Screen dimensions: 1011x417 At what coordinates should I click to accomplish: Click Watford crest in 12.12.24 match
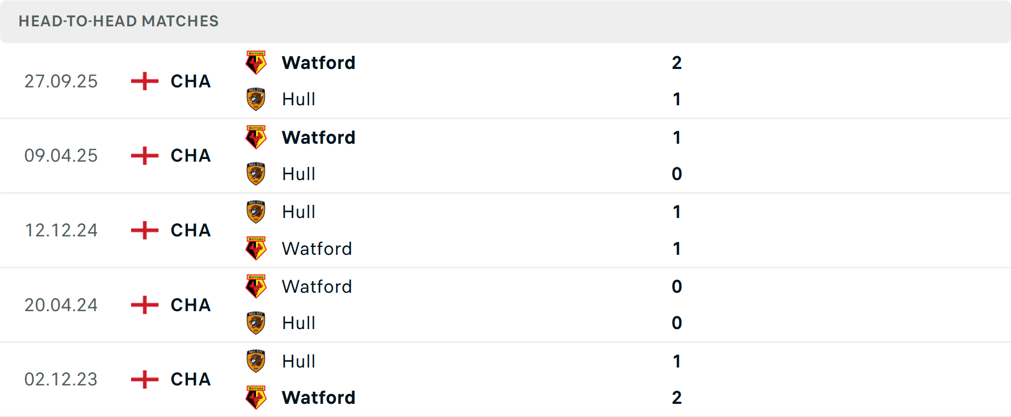[x=256, y=249]
